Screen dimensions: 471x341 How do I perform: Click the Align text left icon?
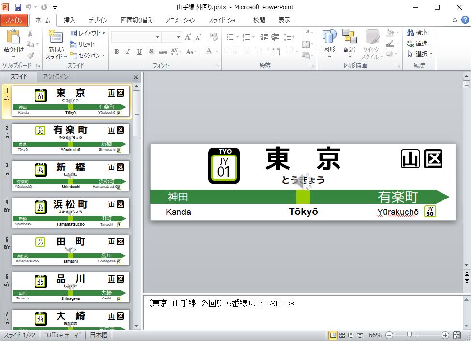tap(230, 52)
